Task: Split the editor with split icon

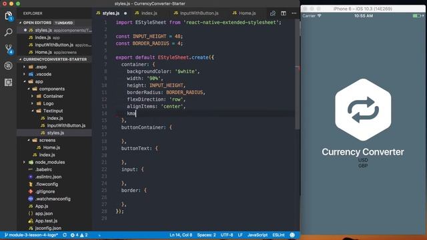Action: pos(284,13)
